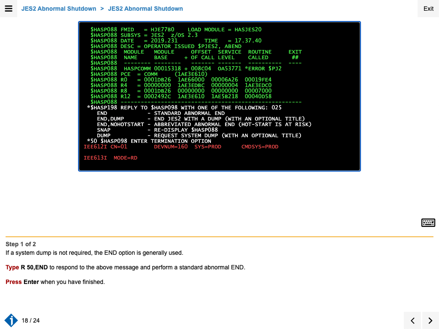439x329 pixels.
Task: Select the "END,DUMP" option line
Action: click(201, 119)
